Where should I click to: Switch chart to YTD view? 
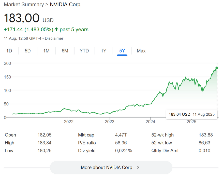point(84,51)
